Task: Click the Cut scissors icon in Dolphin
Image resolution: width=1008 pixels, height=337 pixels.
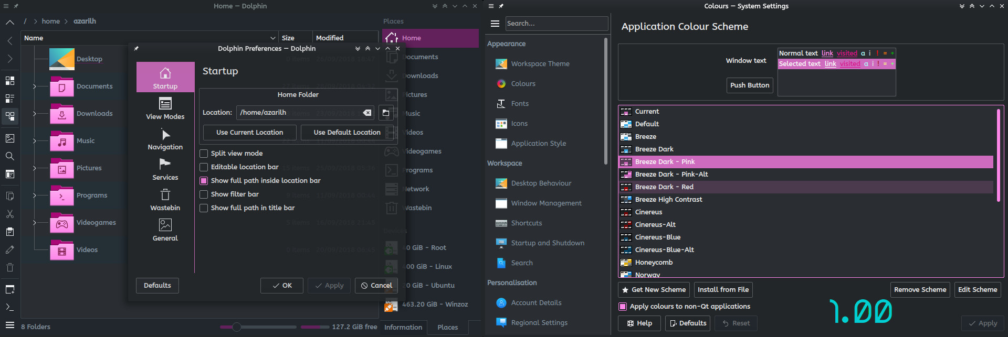Action: pos(9,214)
